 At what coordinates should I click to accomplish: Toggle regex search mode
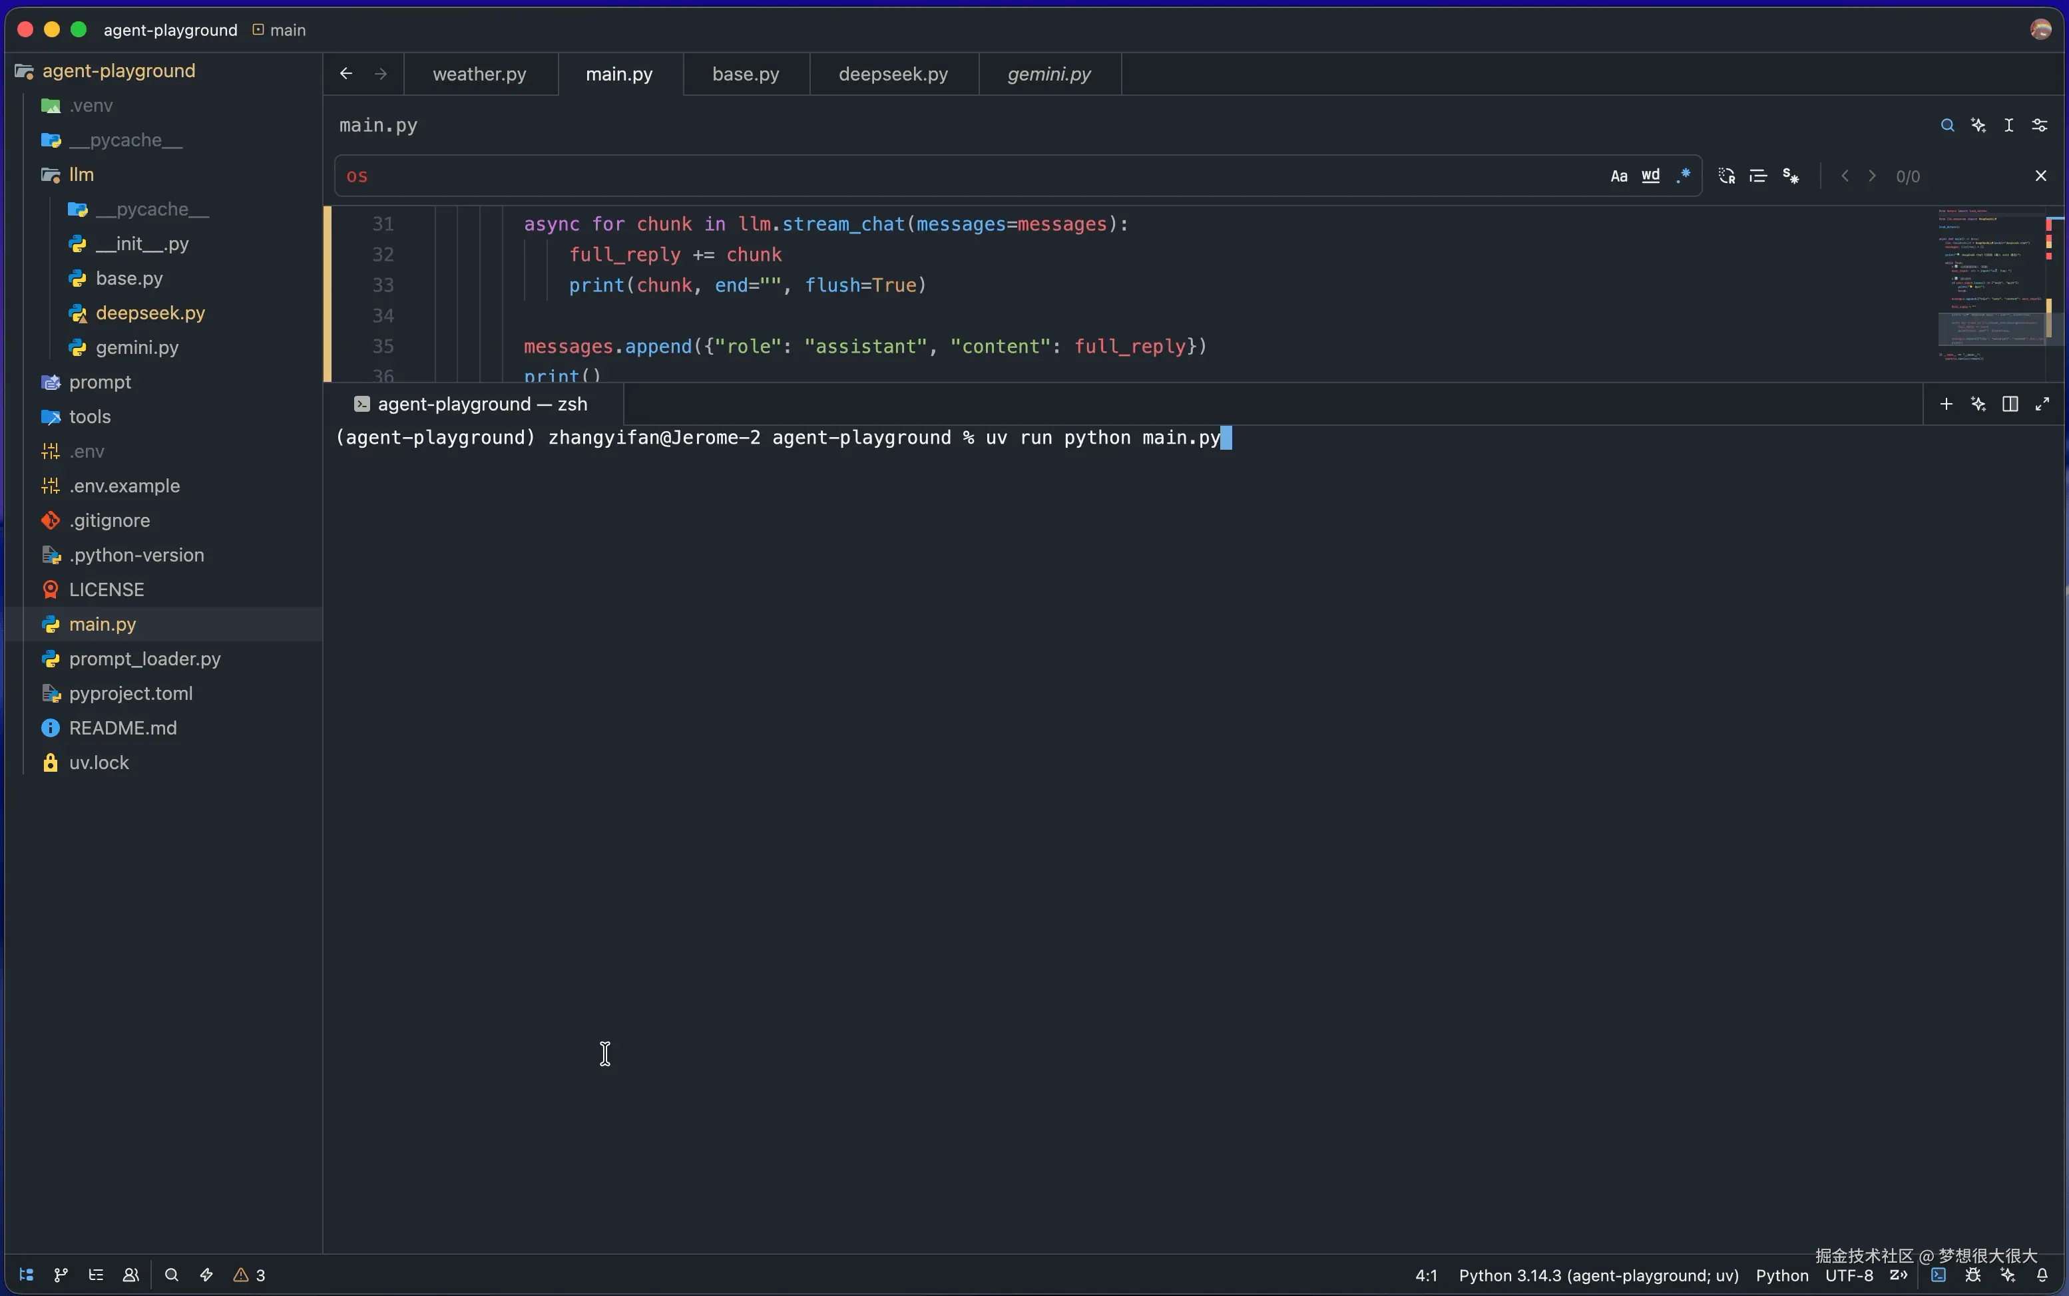click(x=1683, y=176)
